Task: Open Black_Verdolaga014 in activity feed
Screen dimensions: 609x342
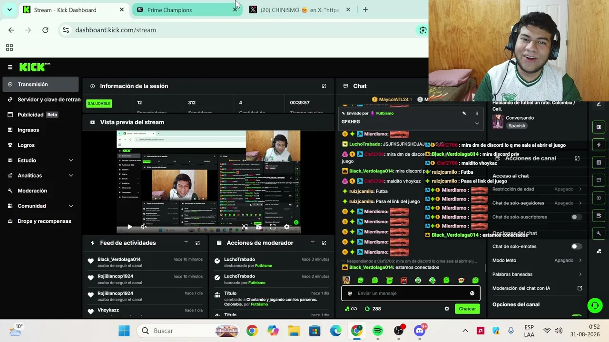Action: click(119, 259)
